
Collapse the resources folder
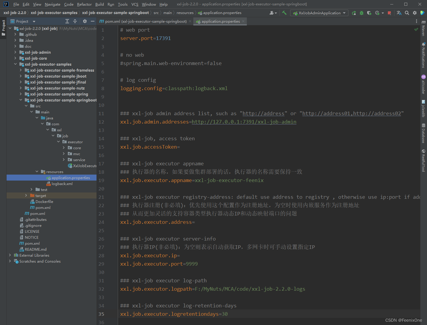37,172
